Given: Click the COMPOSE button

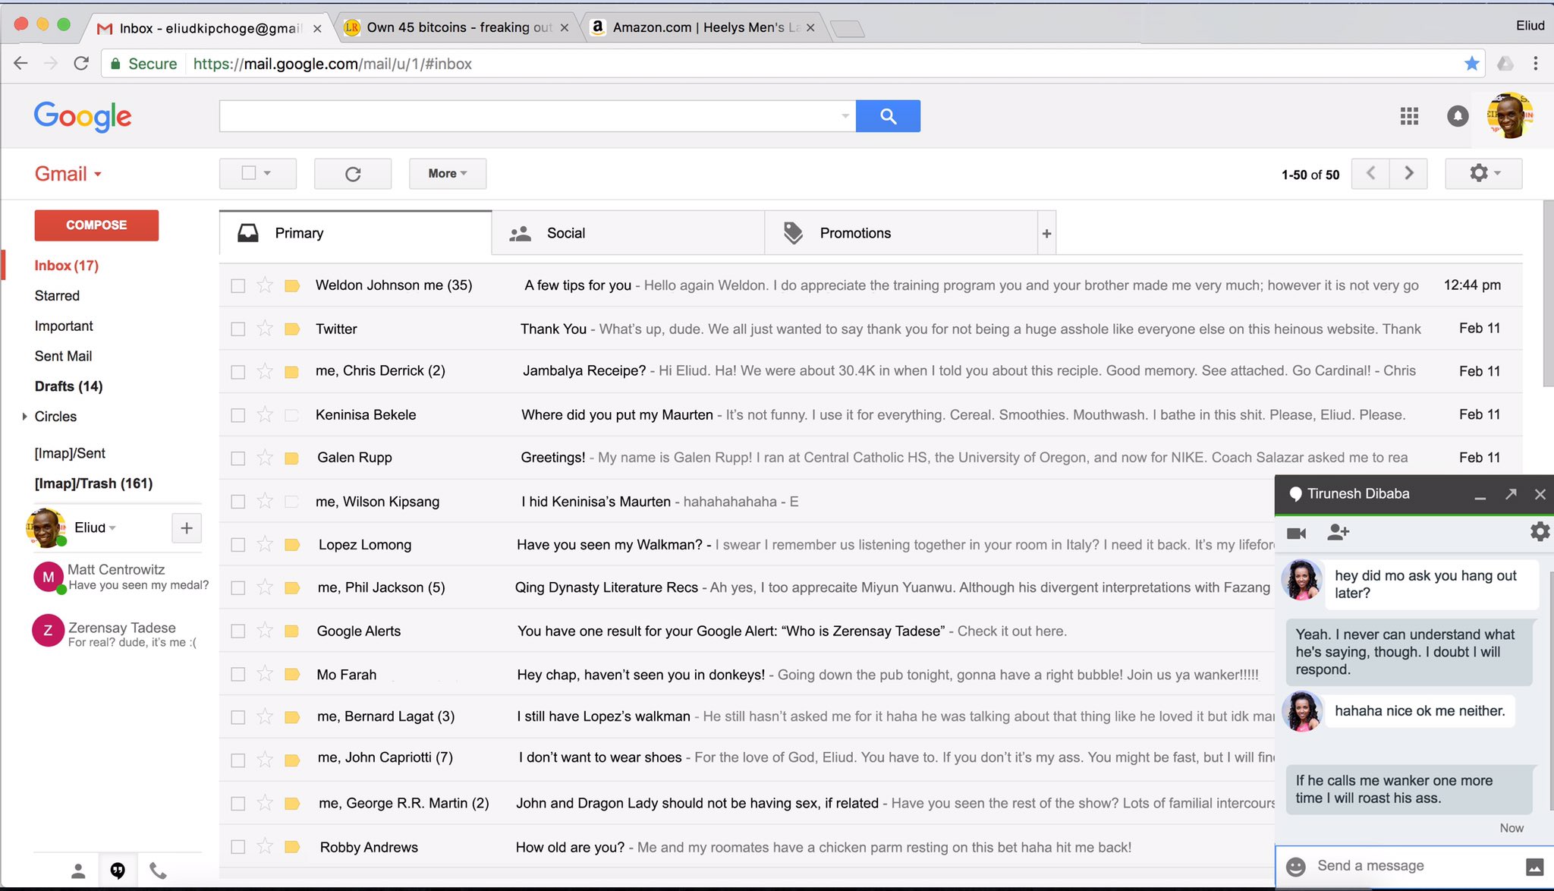Looking at the screenshot, I should point(96,225).
